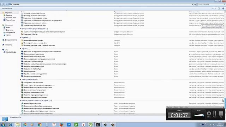226x127 pixels.
Task: Collapse the Экран (11) group
Action: 20,49
